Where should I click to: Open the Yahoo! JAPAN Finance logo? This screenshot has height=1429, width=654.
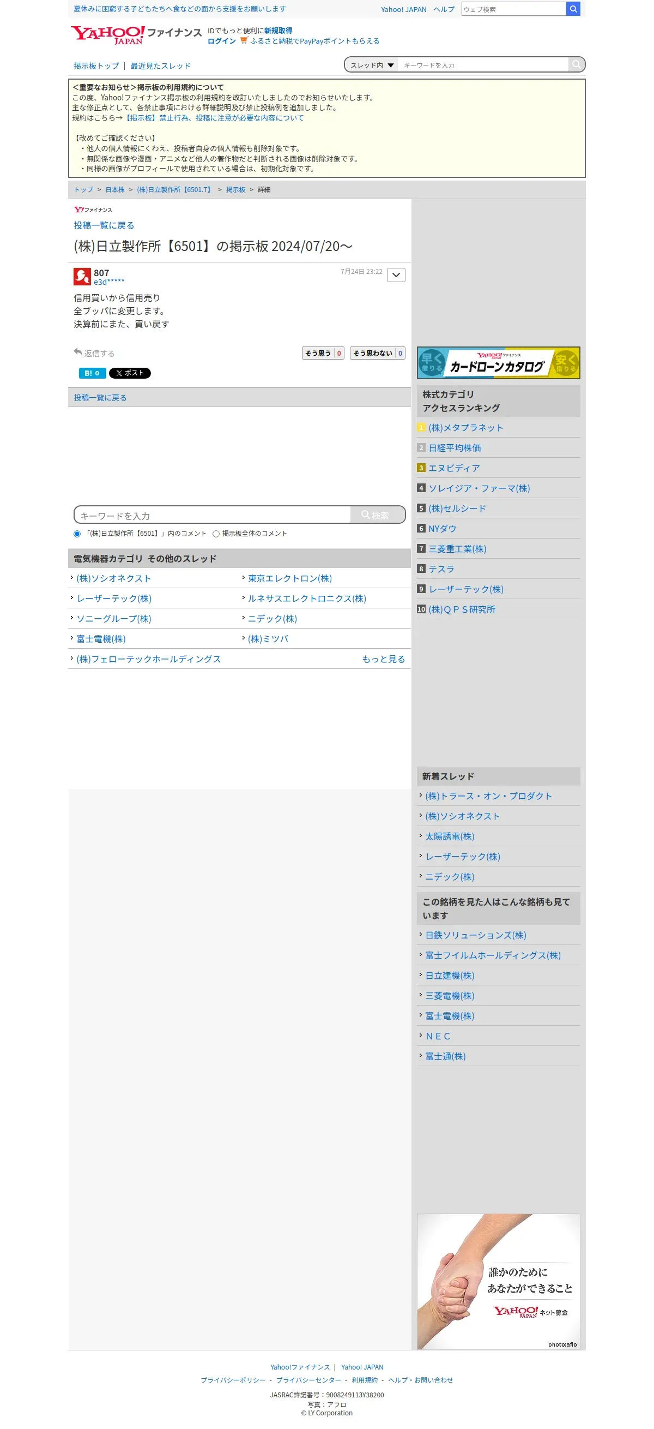tap(136, 35)
